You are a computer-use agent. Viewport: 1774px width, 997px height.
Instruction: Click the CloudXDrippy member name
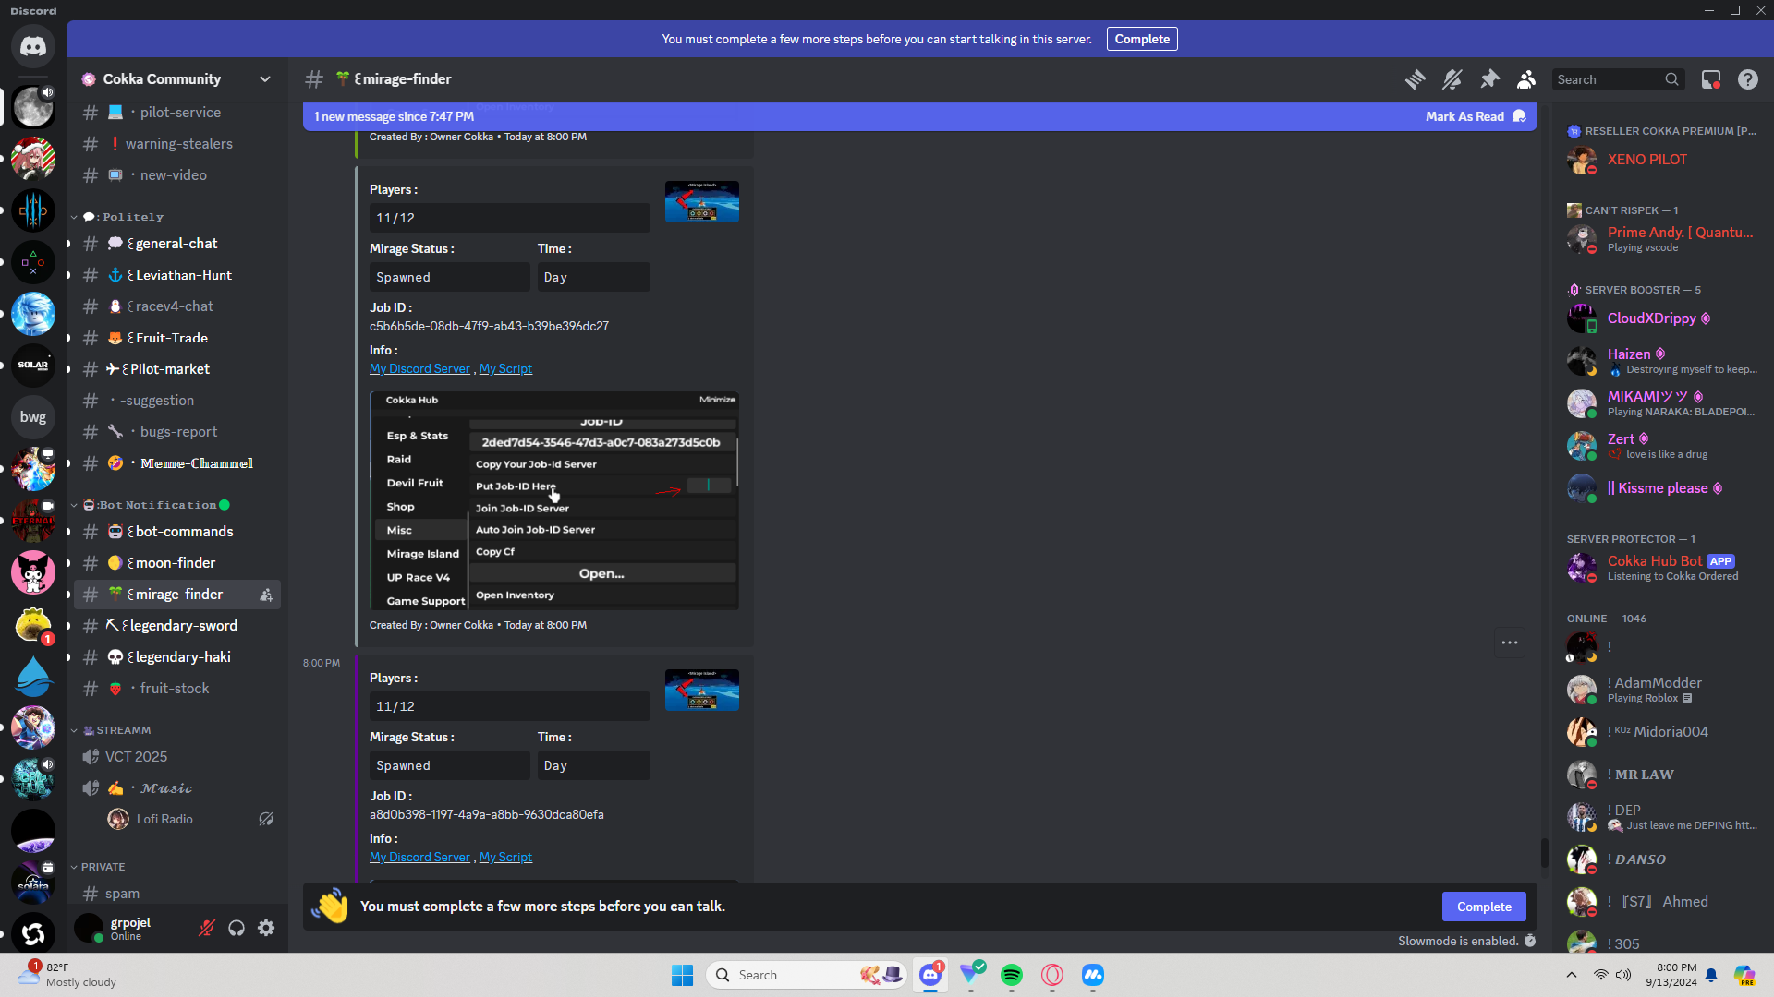point(1652,318)
